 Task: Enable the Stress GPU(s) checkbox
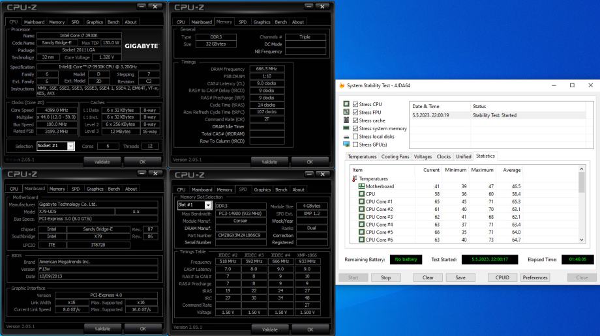point(355,145)
